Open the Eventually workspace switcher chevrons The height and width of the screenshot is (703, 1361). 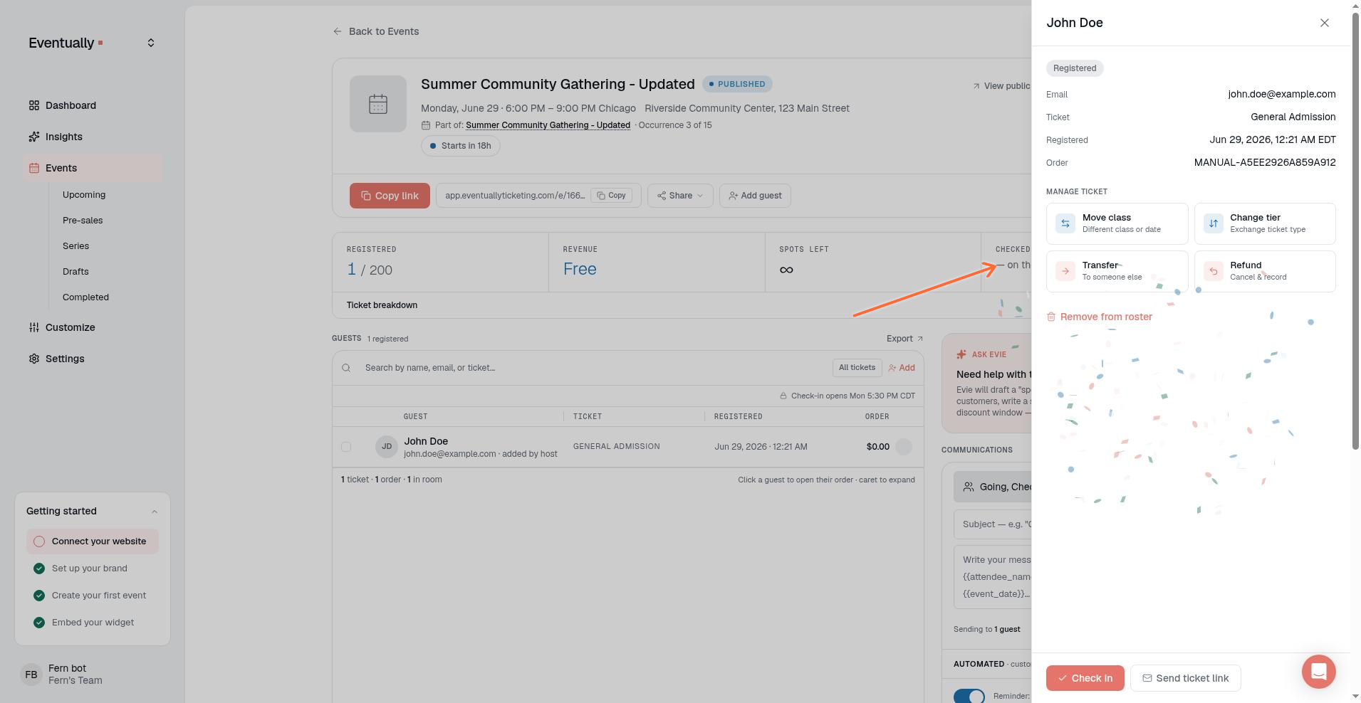151,43
